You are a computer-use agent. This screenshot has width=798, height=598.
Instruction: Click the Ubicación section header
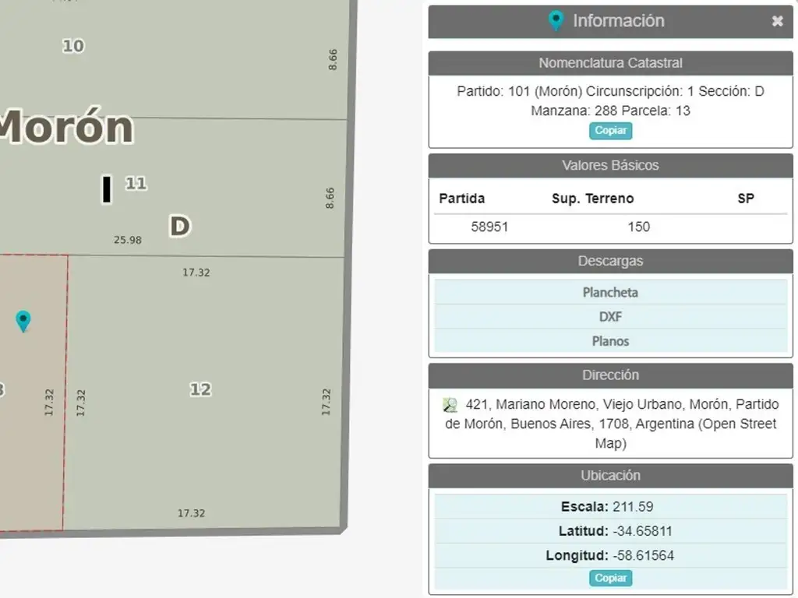pos(610,476)
